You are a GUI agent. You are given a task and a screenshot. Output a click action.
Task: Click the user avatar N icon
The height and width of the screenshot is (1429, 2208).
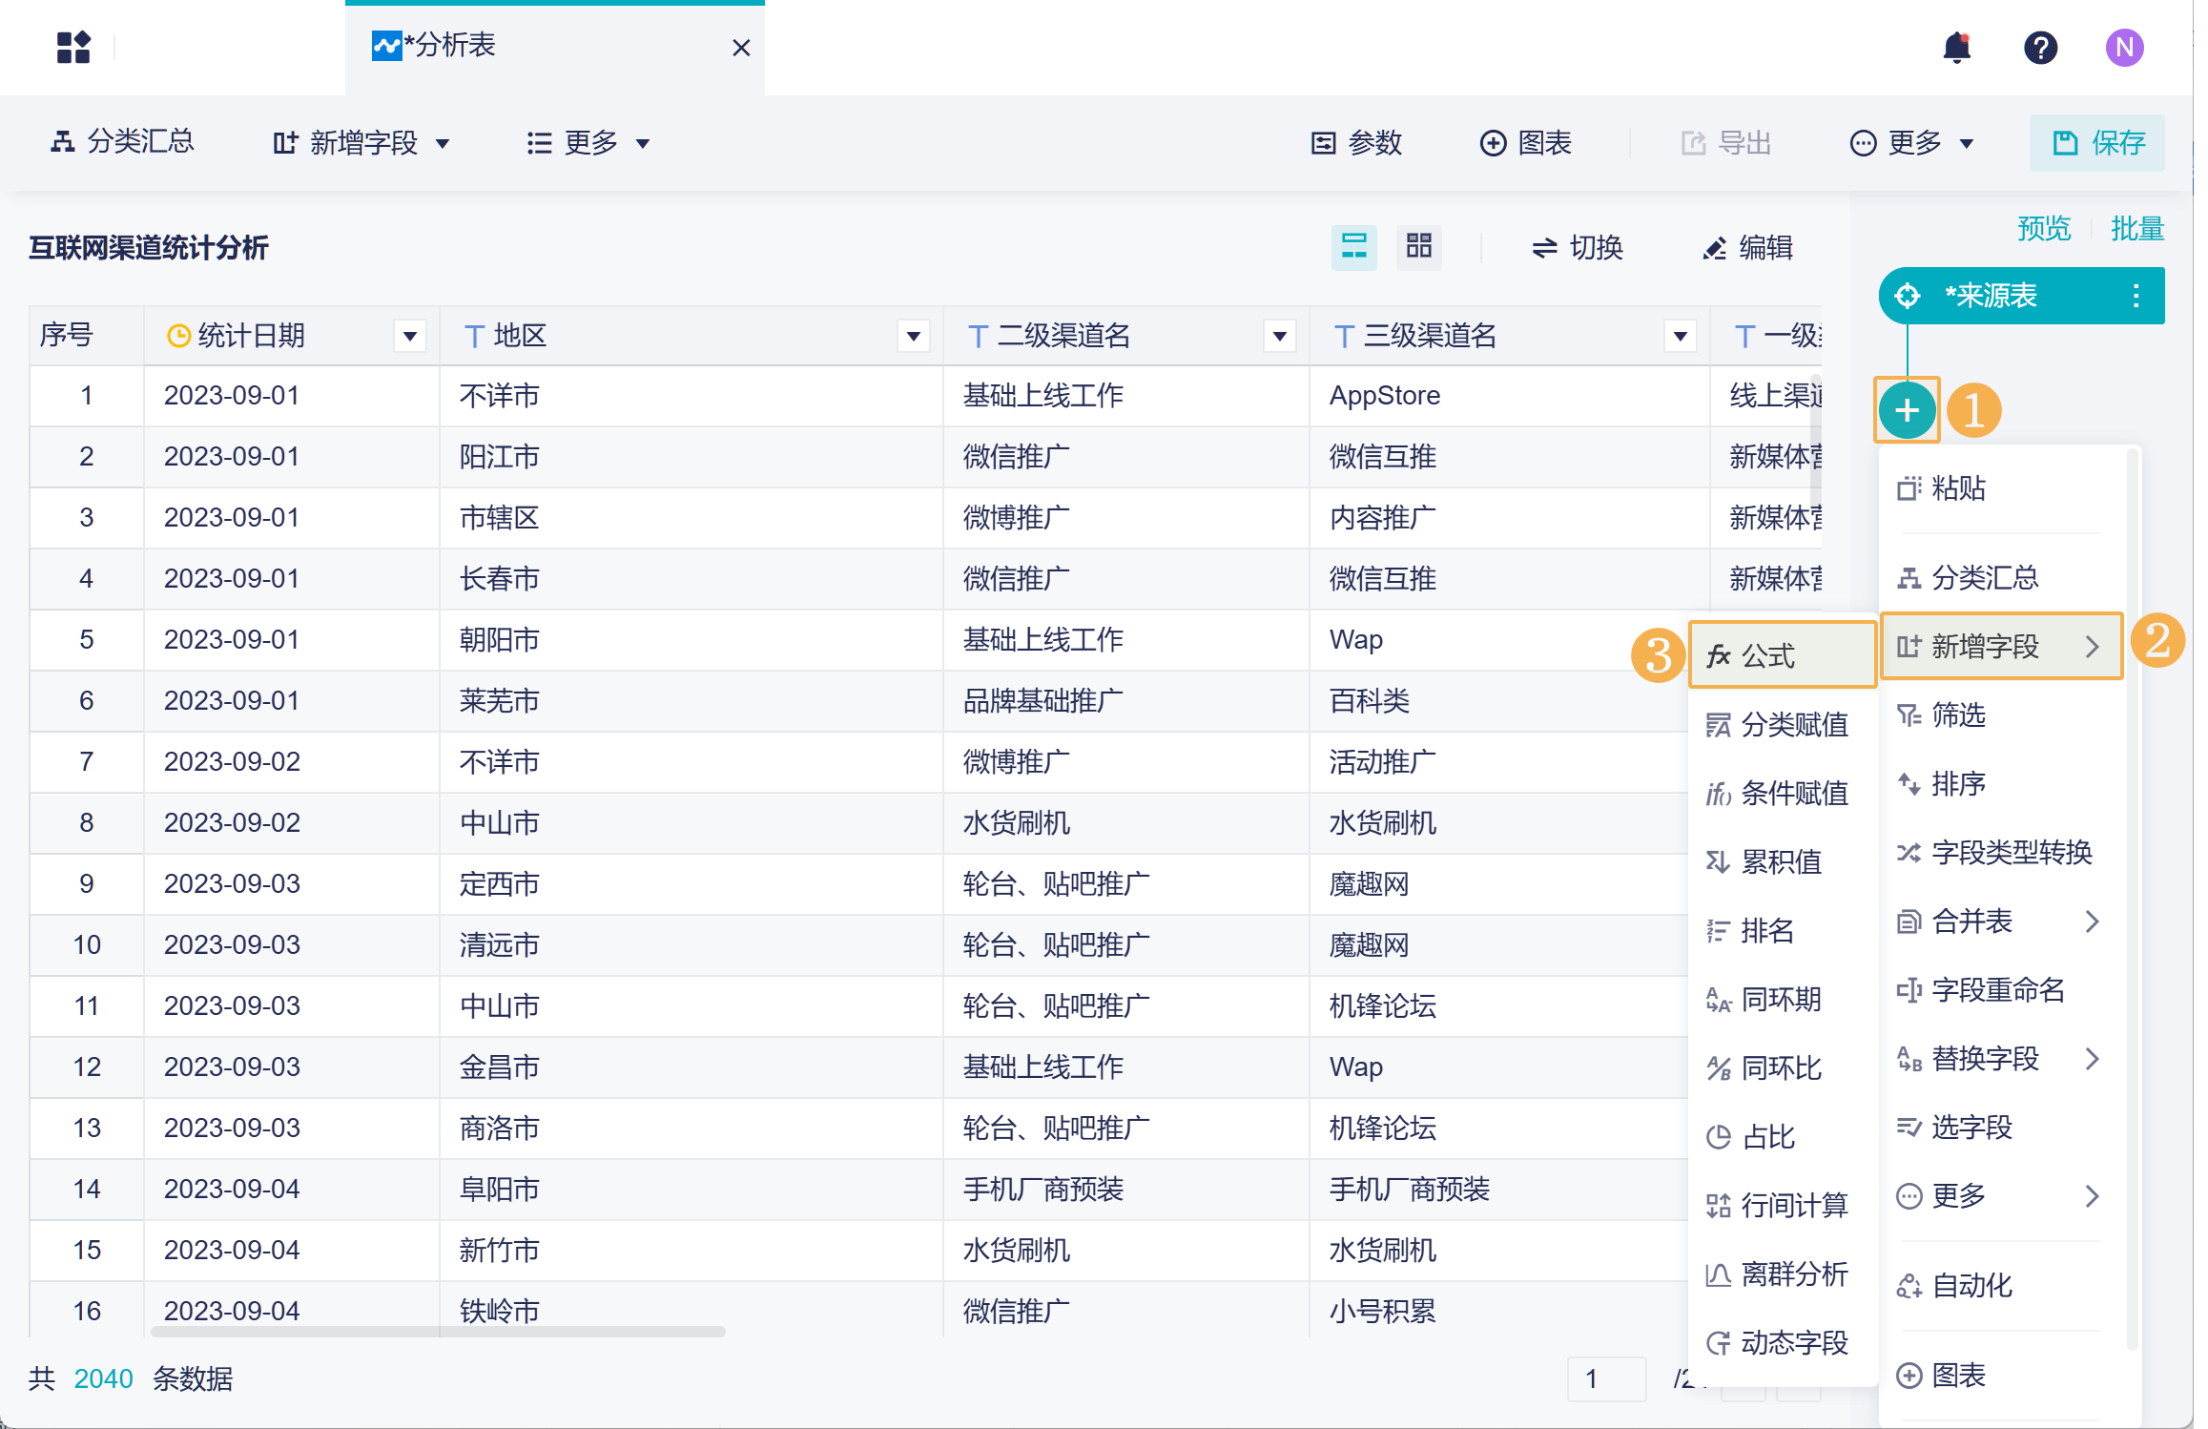pos(2124,47)
